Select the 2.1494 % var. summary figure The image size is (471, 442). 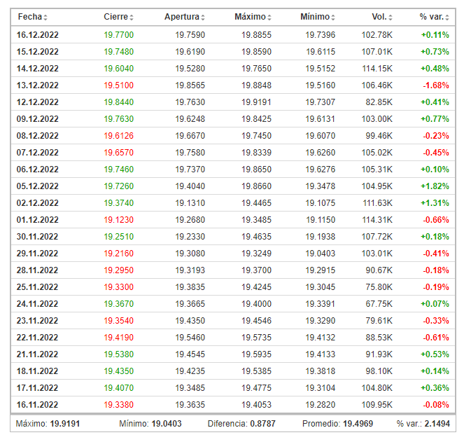(x=437, y=424)
